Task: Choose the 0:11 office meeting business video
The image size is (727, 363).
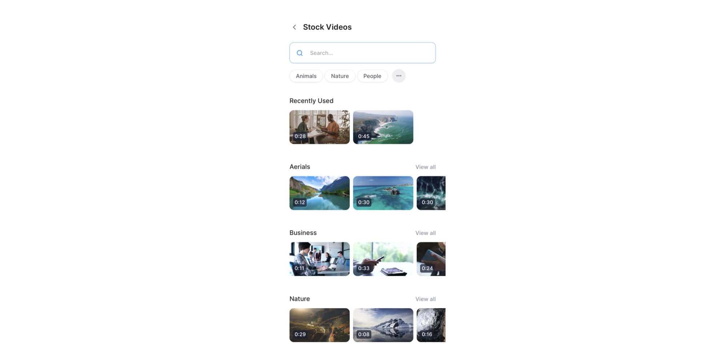Action: (320, 259)
